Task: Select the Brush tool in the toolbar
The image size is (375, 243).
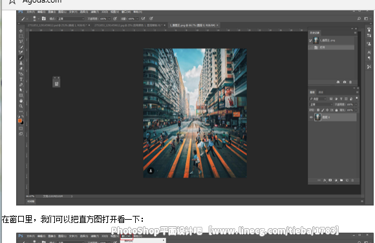Action: click(x=21, y=58)
